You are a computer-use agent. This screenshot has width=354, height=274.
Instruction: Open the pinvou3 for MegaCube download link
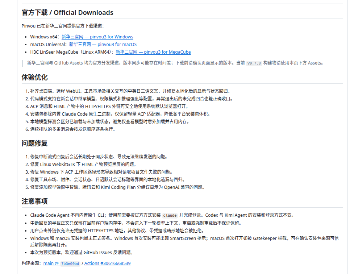(x=153, y=52)
